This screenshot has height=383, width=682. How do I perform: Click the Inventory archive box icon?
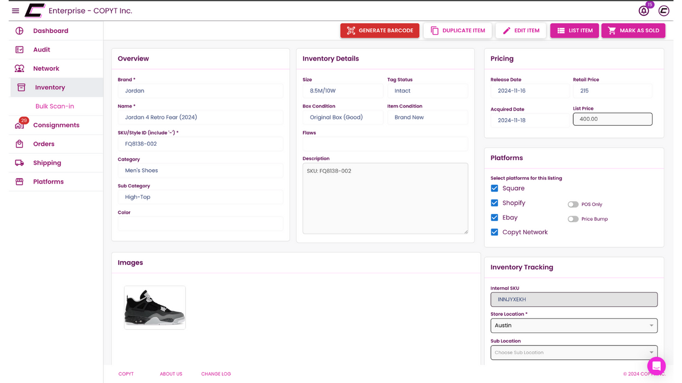(x=21, y=87)
